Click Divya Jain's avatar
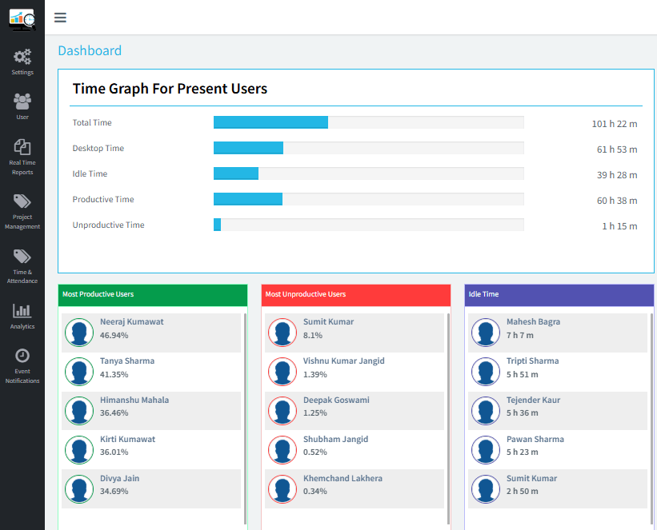Viewport: 657px width, 530px height. click(79, 489)
